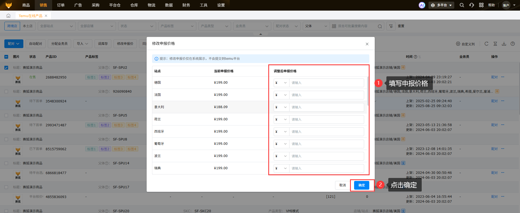The height and width of the screenshot is (213, 520).
Task: Toggle the select-all header checkbox
Action: 6,57
